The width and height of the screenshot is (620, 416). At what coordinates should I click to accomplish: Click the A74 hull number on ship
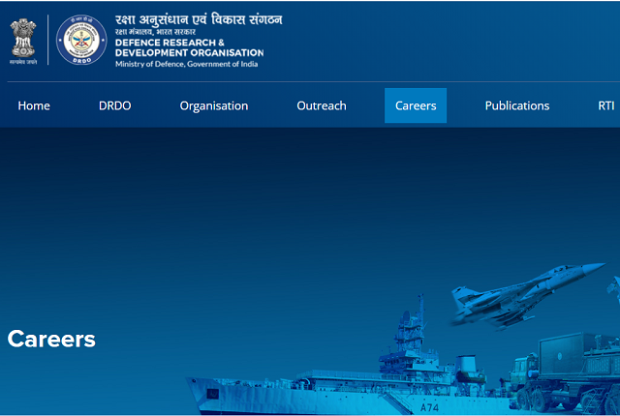429,408
